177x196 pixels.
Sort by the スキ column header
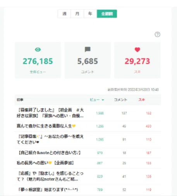tap(142, 100)
